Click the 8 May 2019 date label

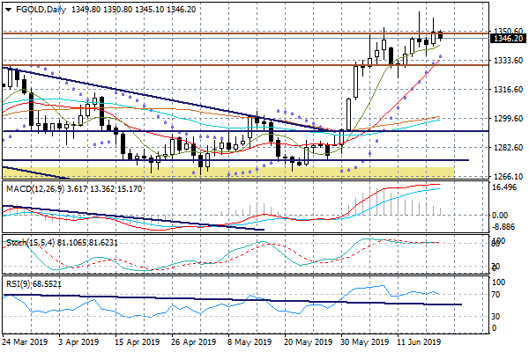click(248, 341)
